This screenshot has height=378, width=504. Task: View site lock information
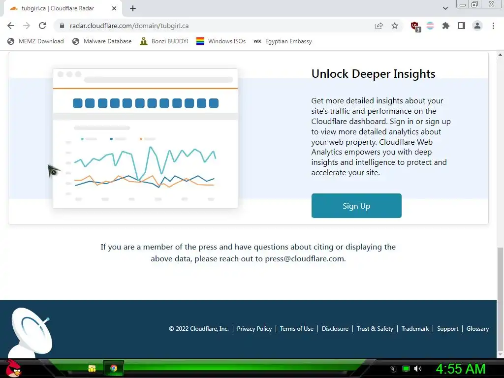(62, 26)
